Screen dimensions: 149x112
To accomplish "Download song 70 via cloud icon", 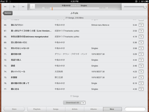I will point(141,48).
